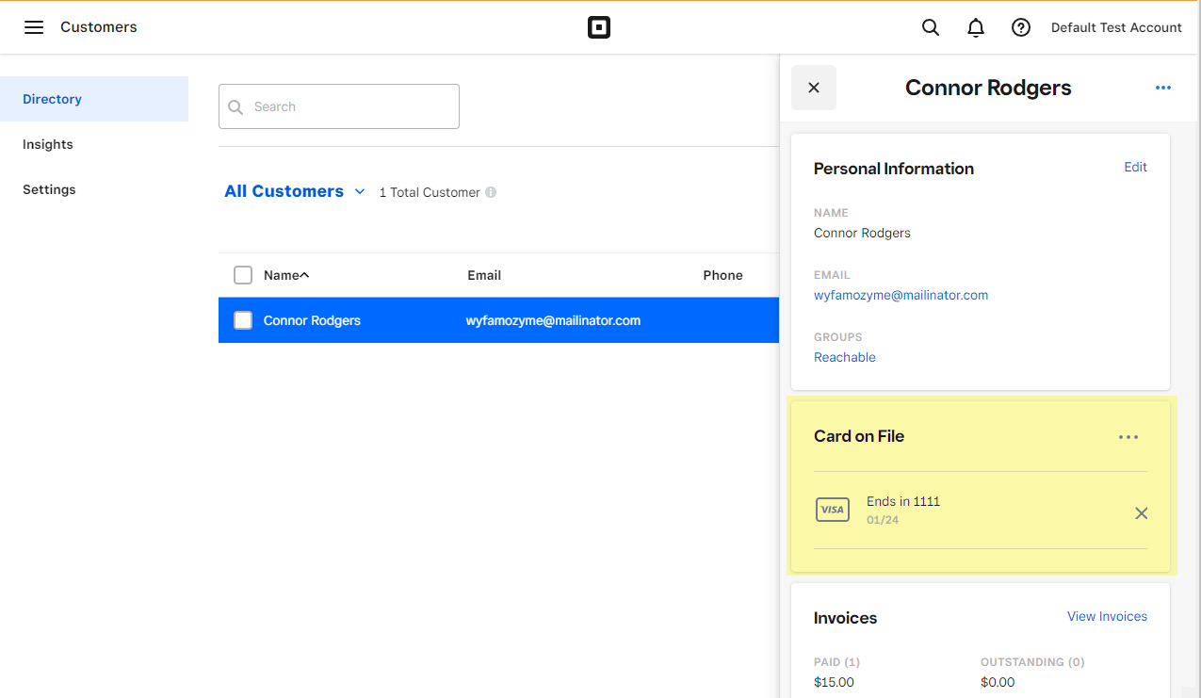The width and height of the screenshot is (1201, 698).
Task: Go to the Insights tab
Action: pos(48,144)
